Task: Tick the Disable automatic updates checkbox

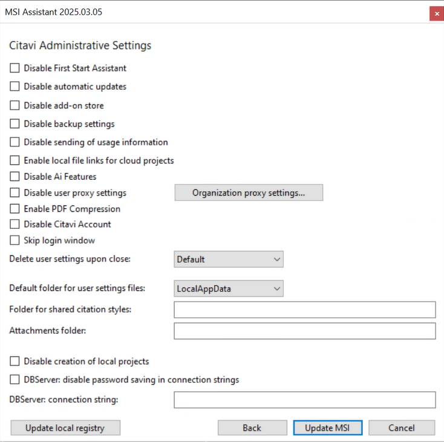Action: [15, 86]
